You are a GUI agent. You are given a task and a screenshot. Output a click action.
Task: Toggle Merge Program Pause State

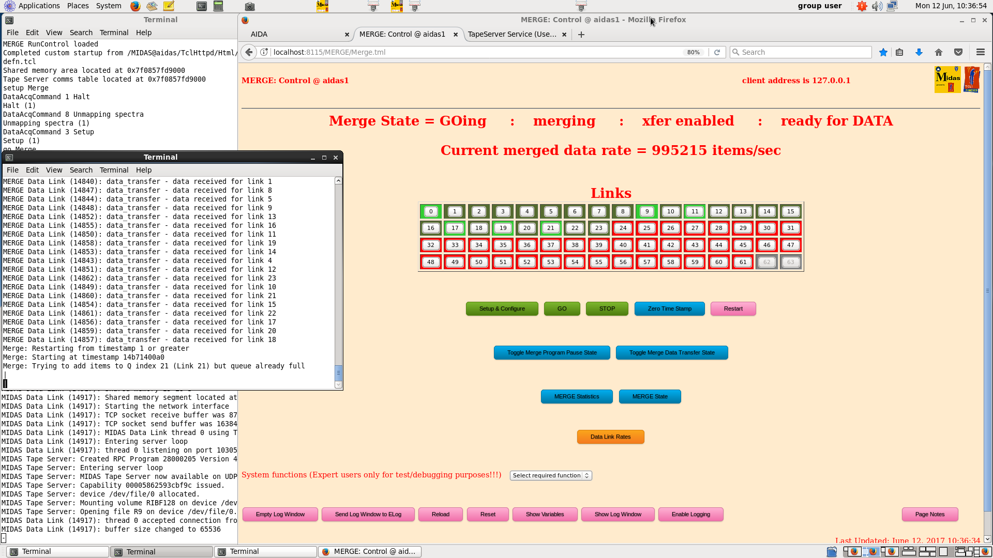(x=552, y=352)
